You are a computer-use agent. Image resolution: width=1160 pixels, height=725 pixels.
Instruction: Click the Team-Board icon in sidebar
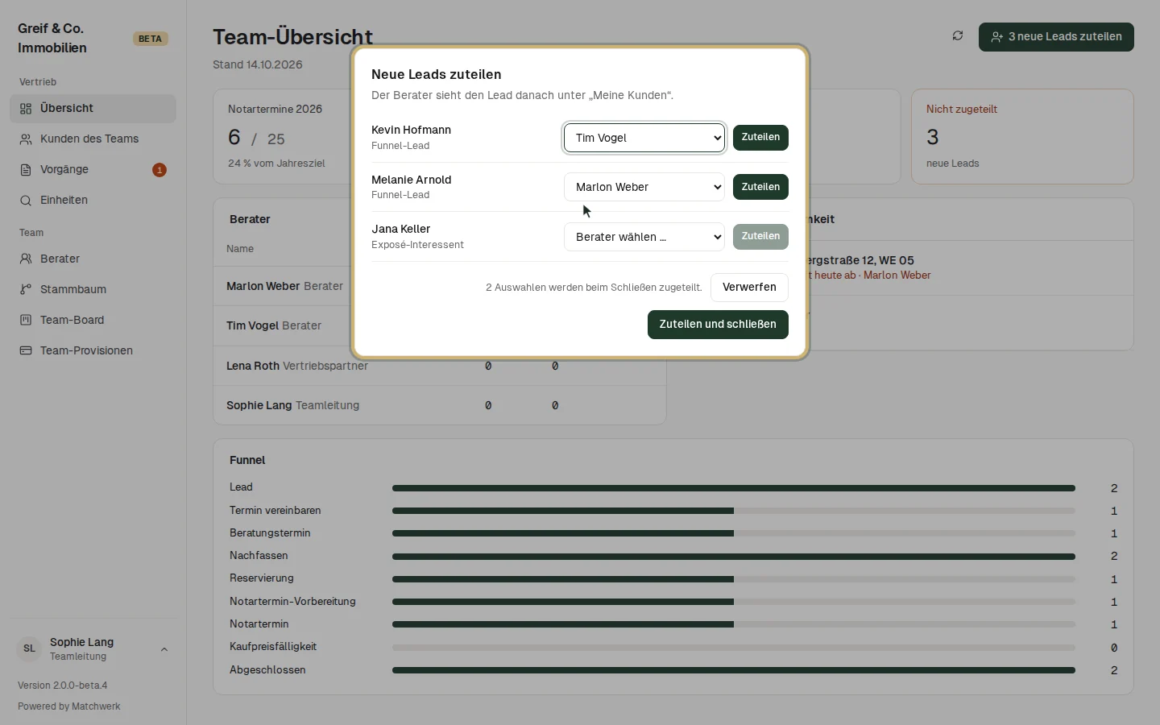click(x=26, y=321)
